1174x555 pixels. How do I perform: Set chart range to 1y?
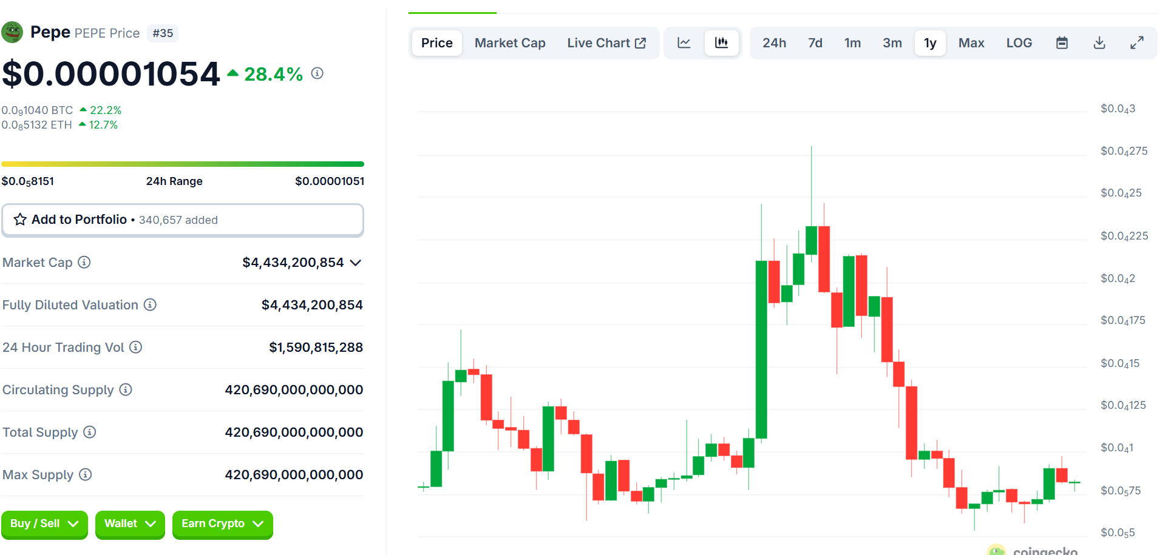click(931, 43)
